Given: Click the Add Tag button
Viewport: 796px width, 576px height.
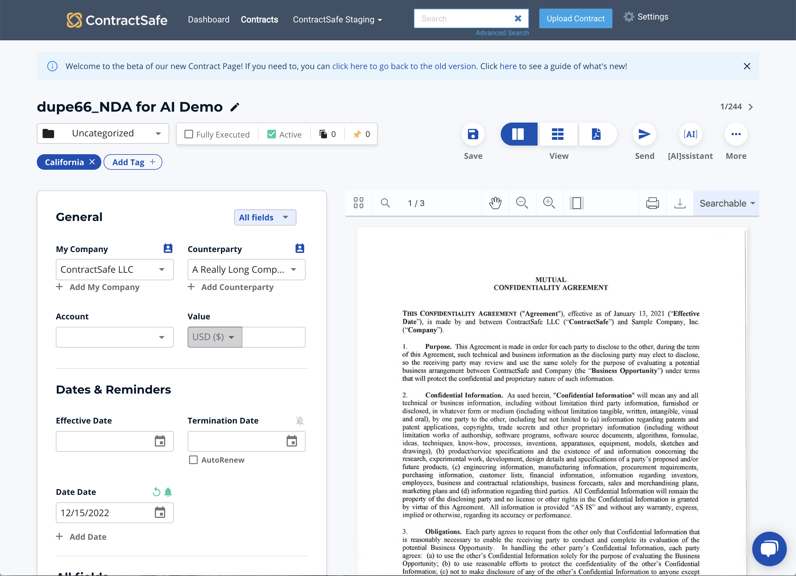Looking at the screenshot, I should 133,162.
